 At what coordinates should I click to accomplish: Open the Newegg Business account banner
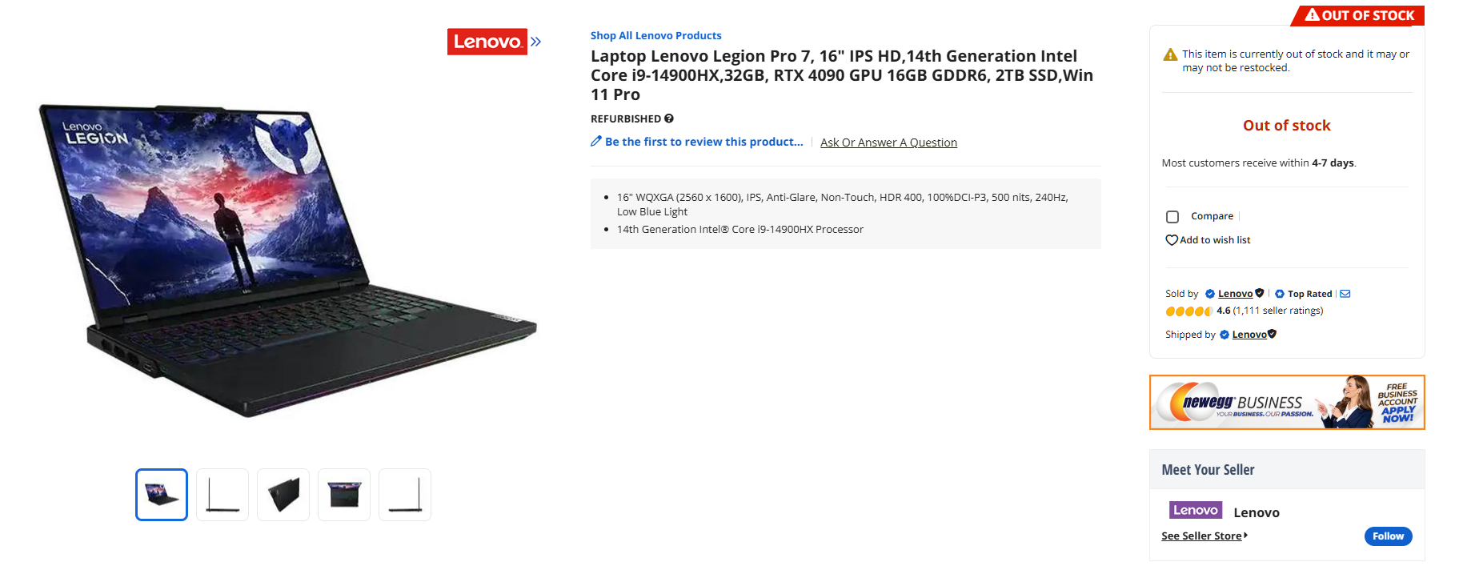coord(1287,402)
